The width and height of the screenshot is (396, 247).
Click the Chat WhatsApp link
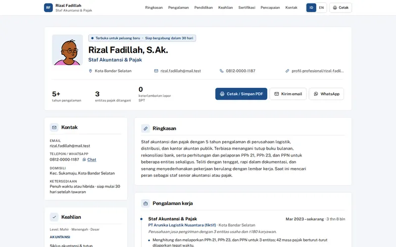tap(92, 160)
